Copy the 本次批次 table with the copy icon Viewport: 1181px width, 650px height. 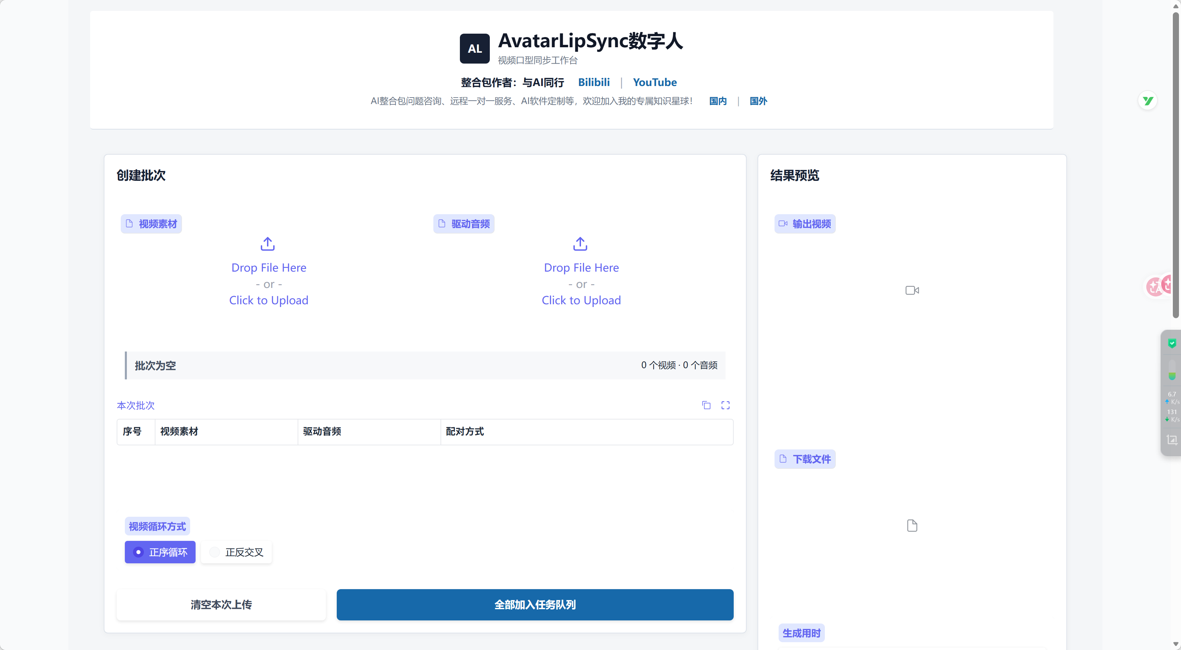pos(706,405)
